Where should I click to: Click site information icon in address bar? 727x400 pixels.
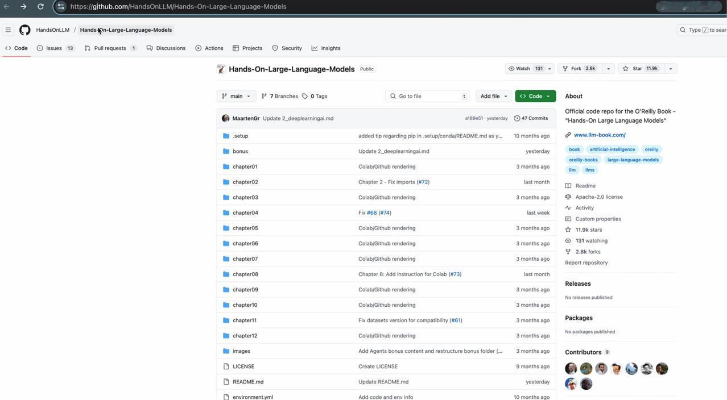[x=61, y=6]
